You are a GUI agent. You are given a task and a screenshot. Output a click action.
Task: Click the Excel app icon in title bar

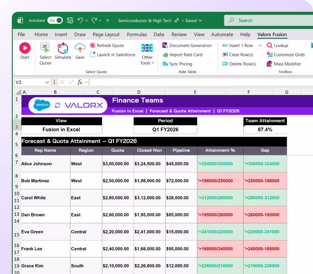click(x=20, y=21)
